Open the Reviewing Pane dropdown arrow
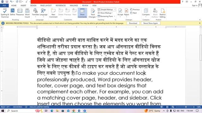This screenshot has height=113, width=202. (114, 16)
